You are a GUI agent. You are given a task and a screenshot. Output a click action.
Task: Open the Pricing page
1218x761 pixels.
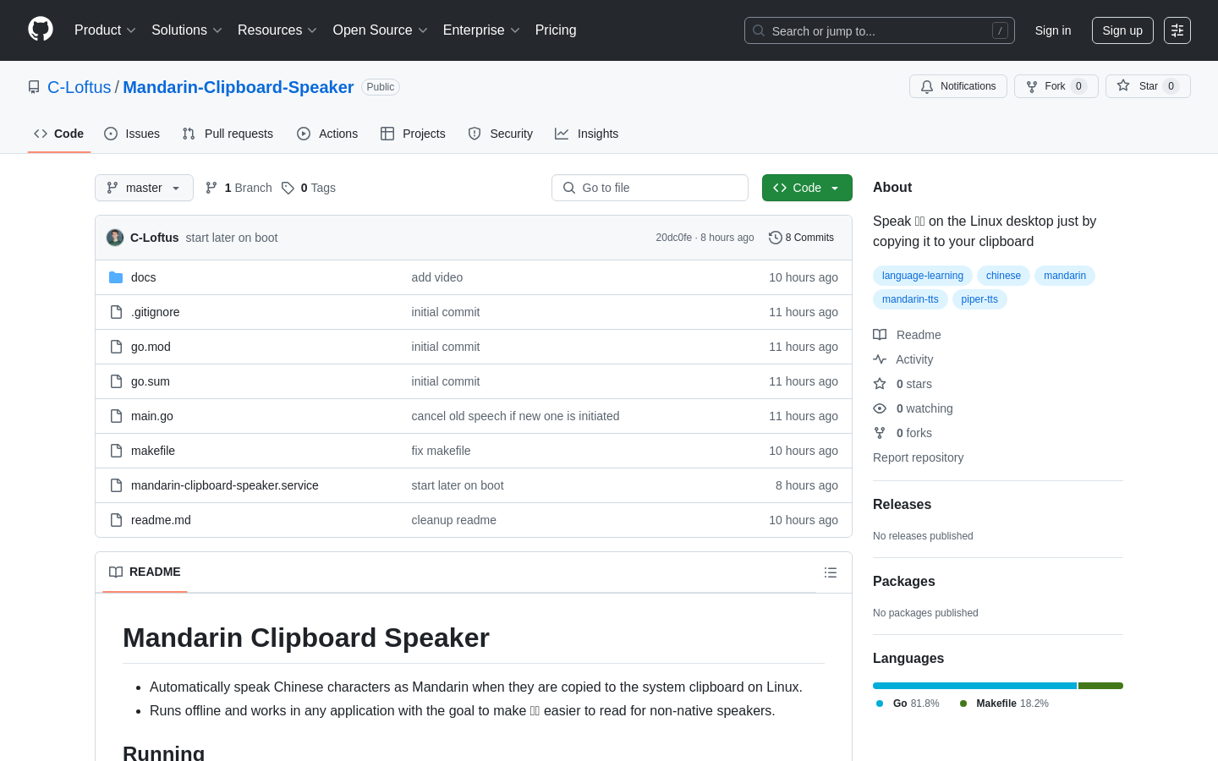556,30
